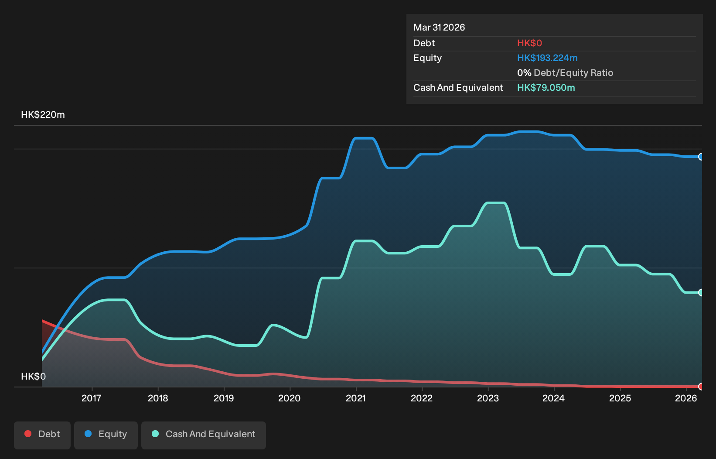
Task: Click the 2022 x-axis label
Action: [x=422, y=398]
